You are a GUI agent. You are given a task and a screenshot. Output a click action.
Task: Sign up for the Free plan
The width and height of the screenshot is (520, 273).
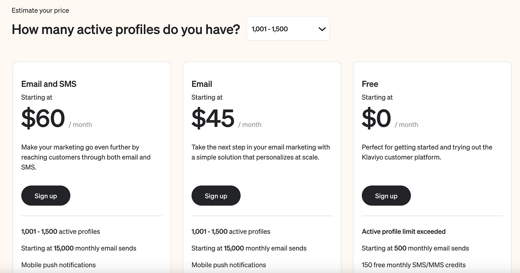pyautogui.click(x=386, y=195)
